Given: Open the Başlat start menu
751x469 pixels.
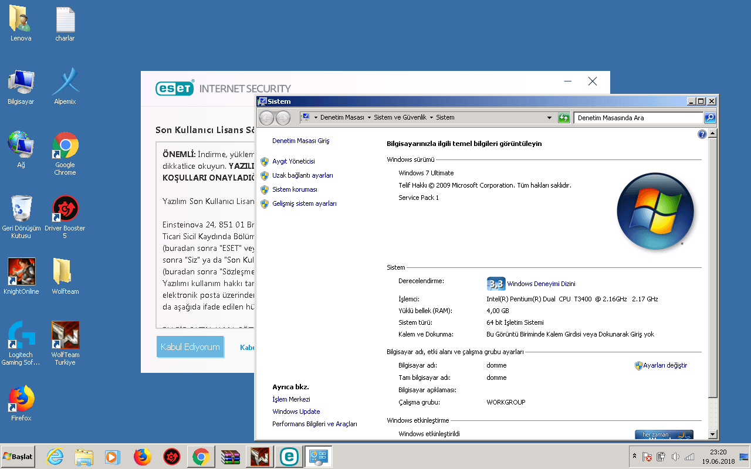Looking at the screenshot, I should [18, 456].
